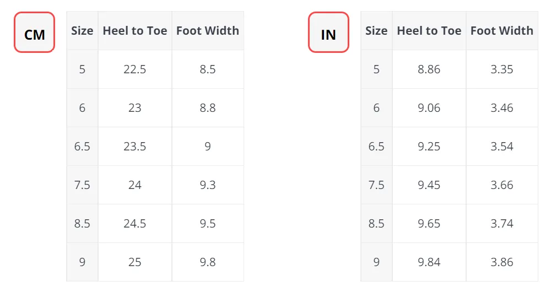Screen dimensions: 551x292
Task: Select Size header in IN table
Action: (x=376, y=30)
